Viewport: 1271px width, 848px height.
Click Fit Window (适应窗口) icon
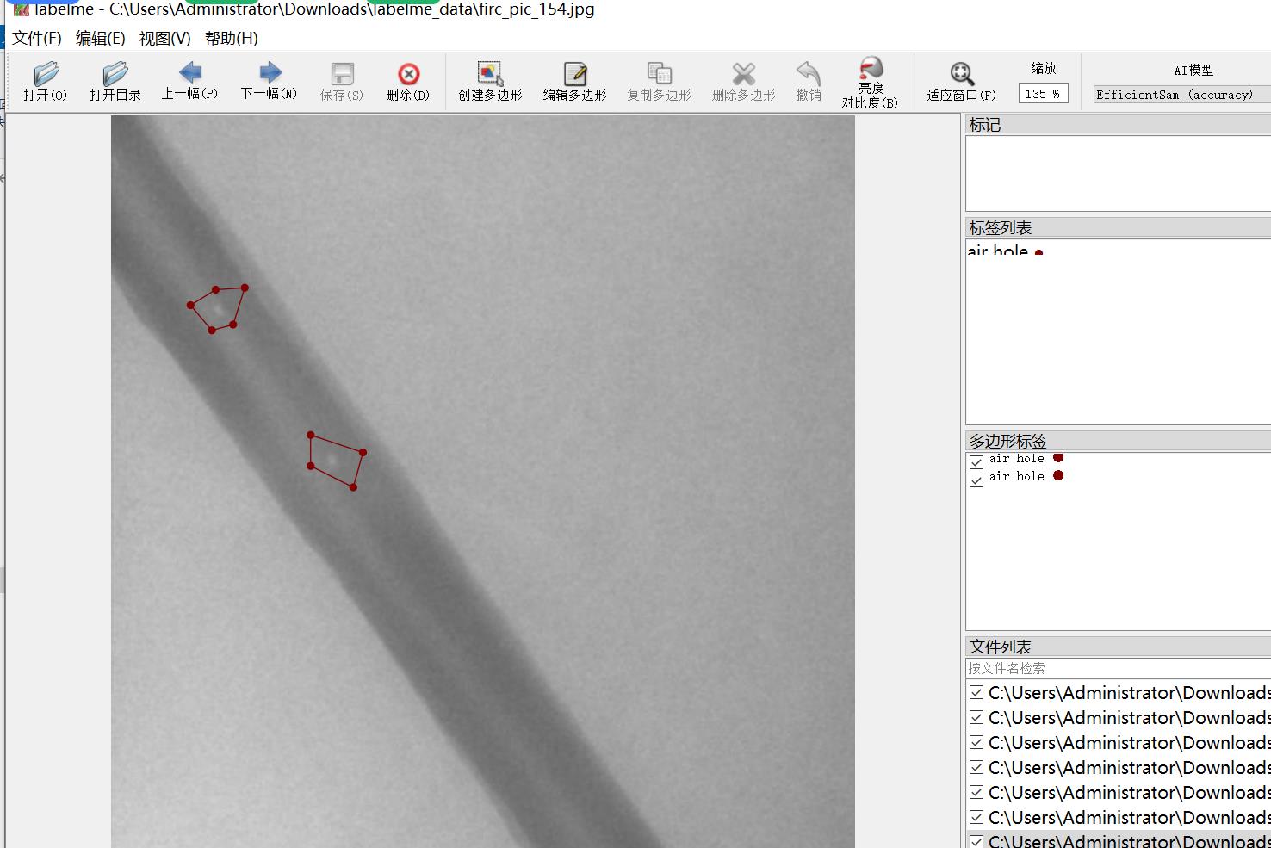[961, 82]
